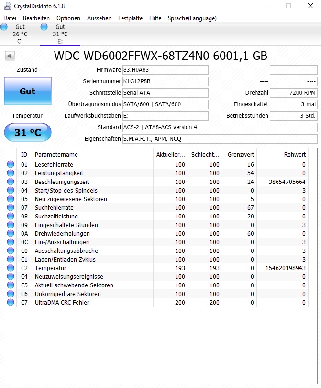Image resolution: width=321 pixels, height=388 pixels.
Task: Click the Gut health status button
Action: click(27, 91)
